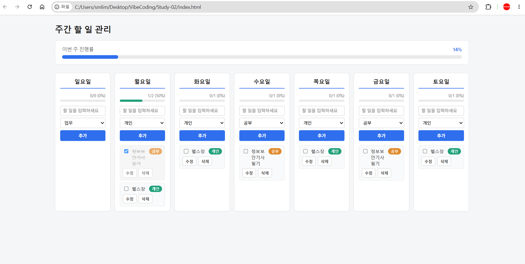Open the red profile avatar
The image size is (525, 264).
coord(507,7)
